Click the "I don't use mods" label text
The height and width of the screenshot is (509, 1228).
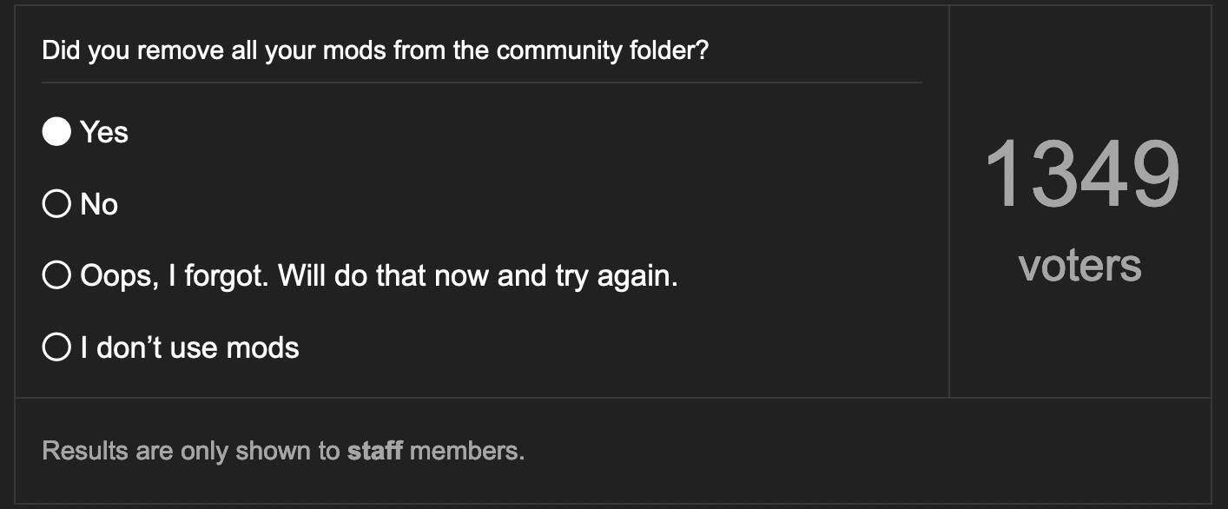tap(189, 347)
